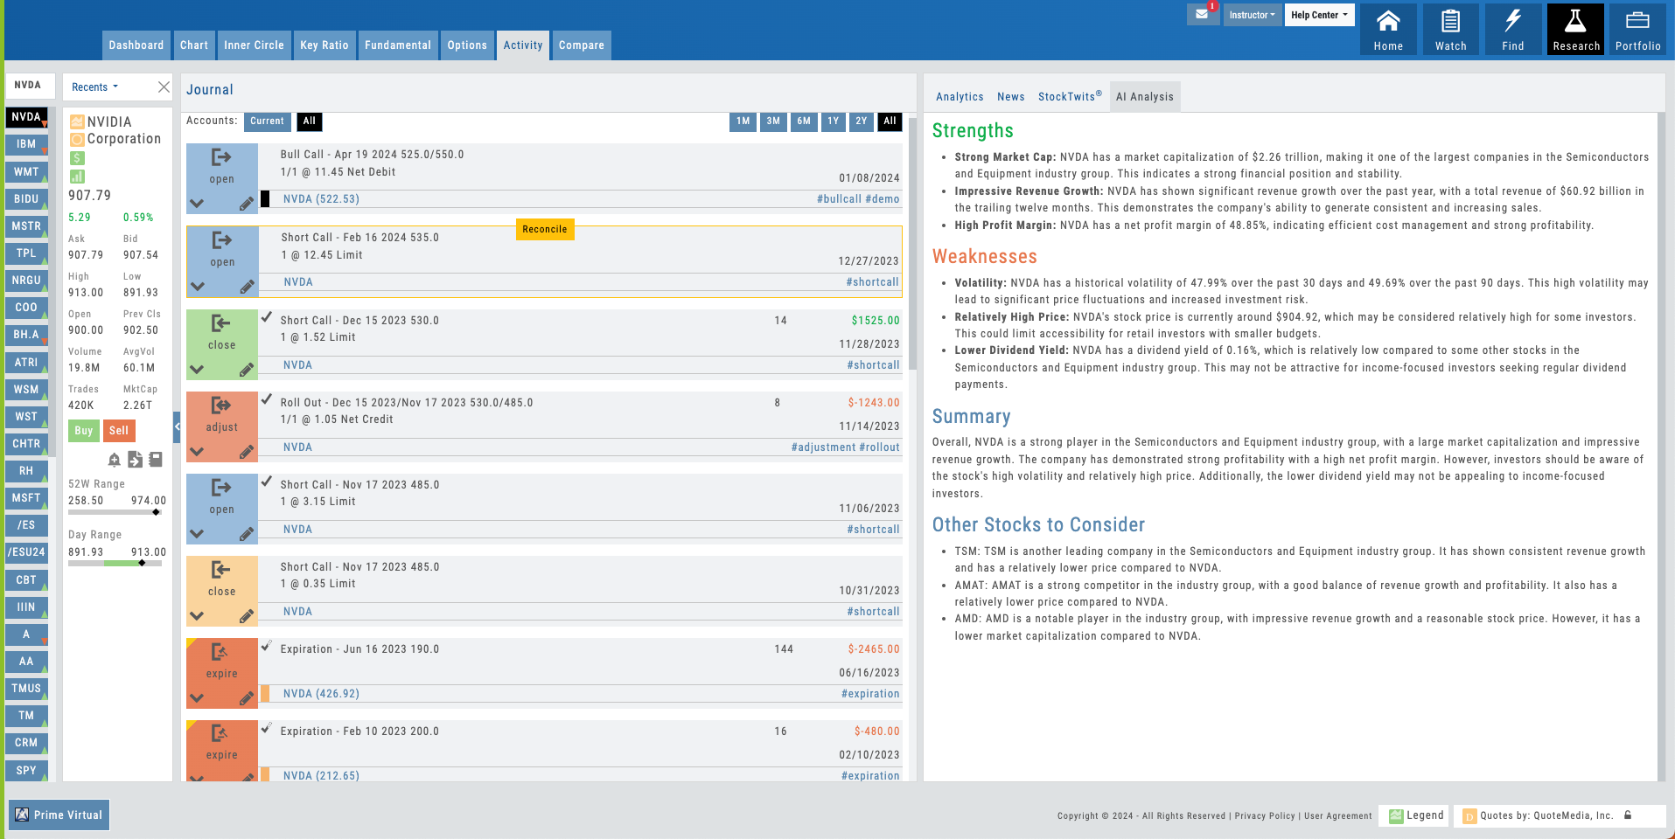Image resolution: width=1675 pixels, height=839 pixels.
Task: Set journal range to 1Y
Action: pyautogui.click(x=834, y=121)
